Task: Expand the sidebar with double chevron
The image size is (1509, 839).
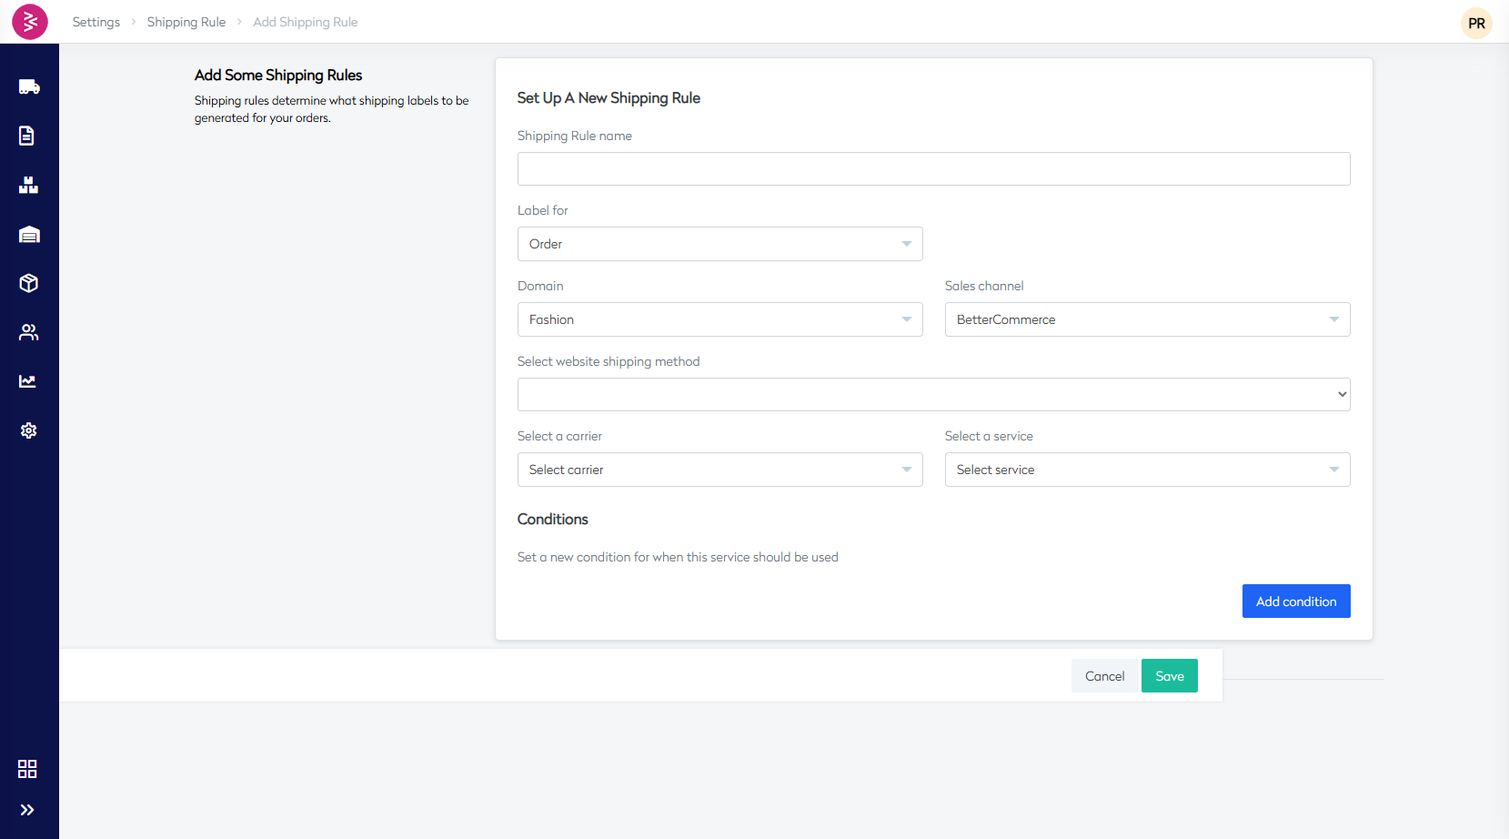Action: tap(27, 810)
